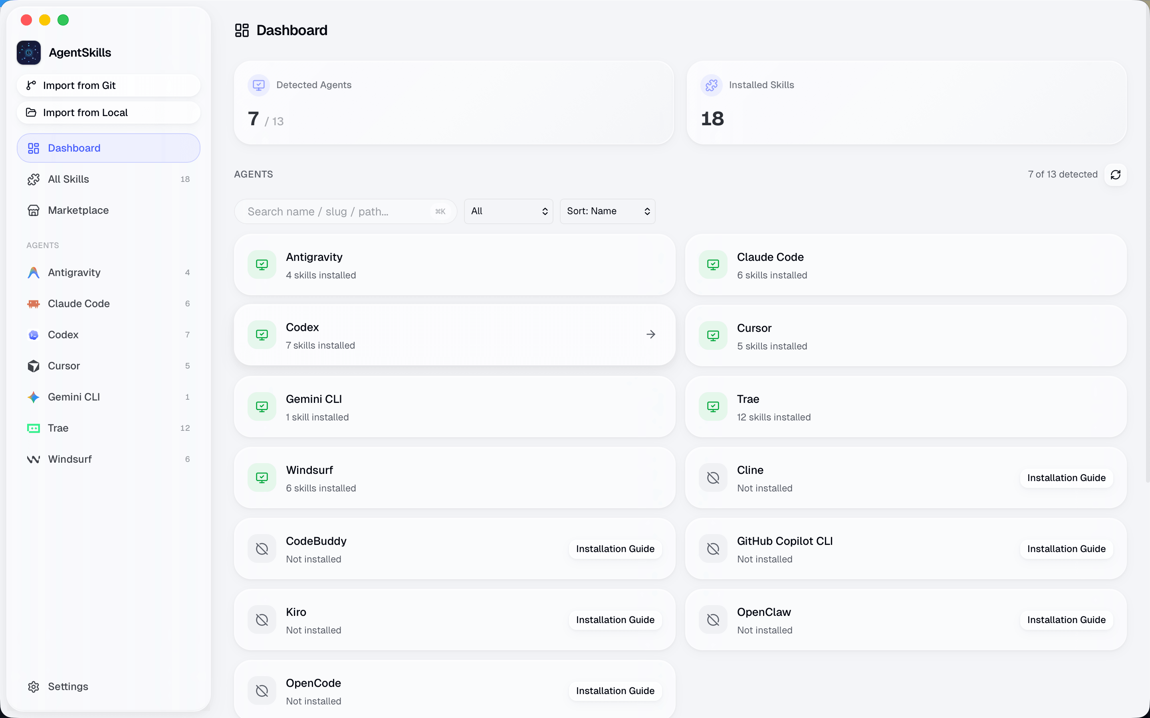Screen dimensions: 1150x718
Task: Open the agent status filter dropdown showing All
Action: click(x=508, y=211)
